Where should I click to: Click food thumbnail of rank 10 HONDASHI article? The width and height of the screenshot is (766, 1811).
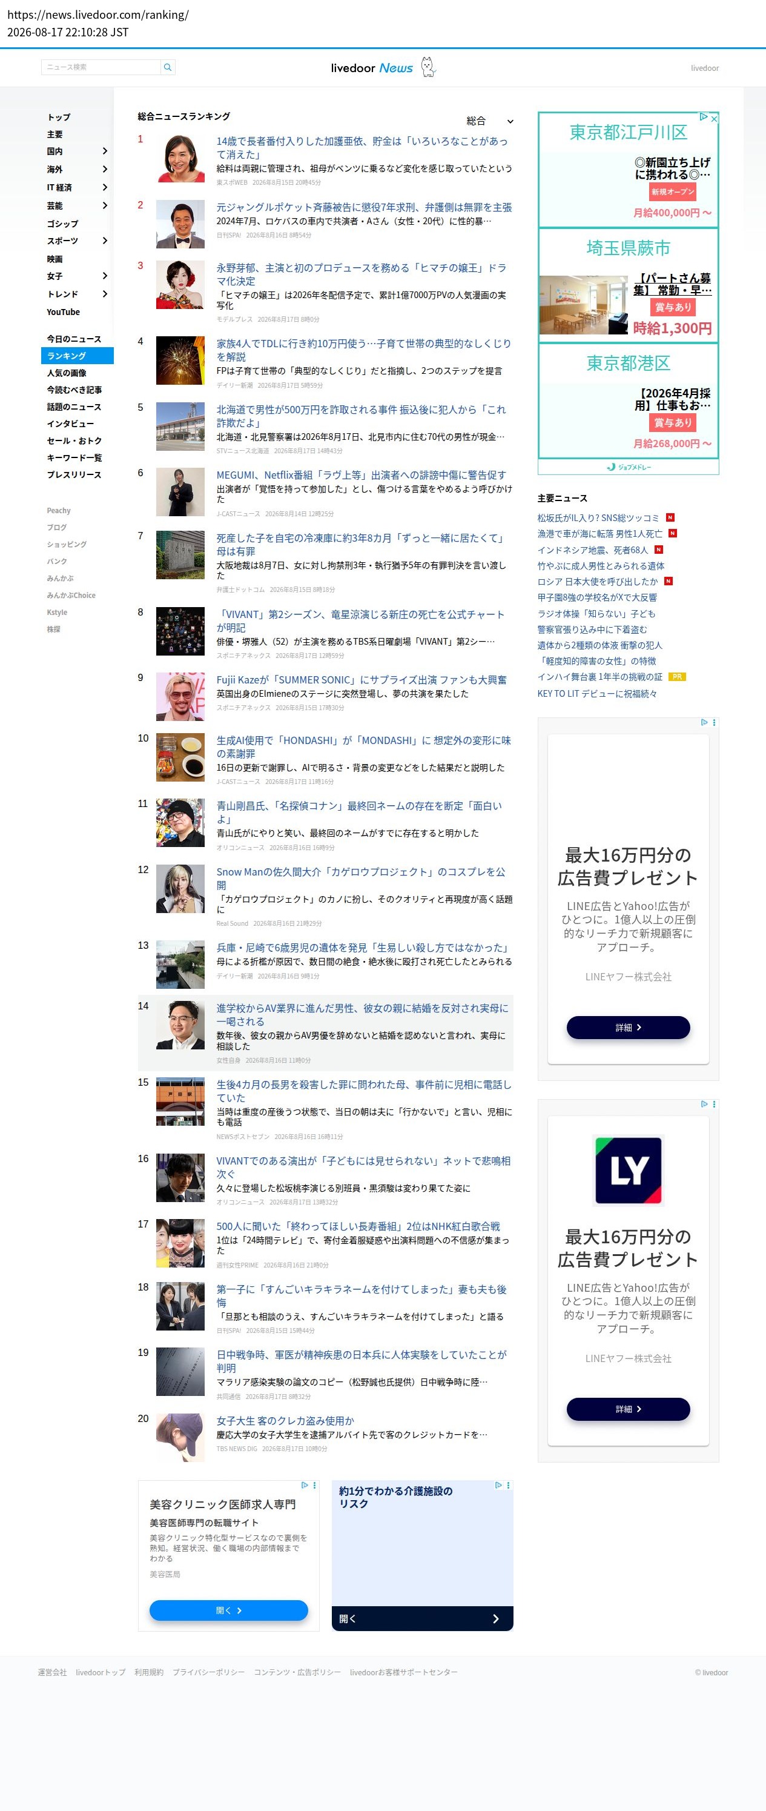[x=180, y=758]
